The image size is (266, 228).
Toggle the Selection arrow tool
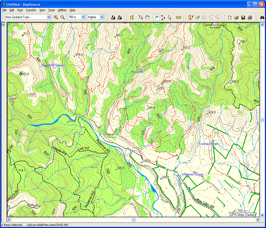click(x=170, y=17)
